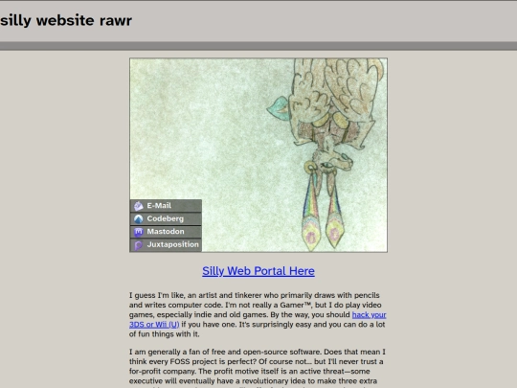The image size is (517, 388).
Task: Click the paragraph about free and open-source software
Action: click(x=258, y=368)
